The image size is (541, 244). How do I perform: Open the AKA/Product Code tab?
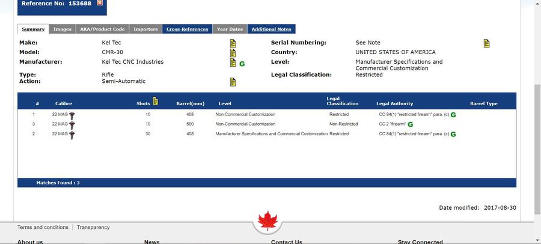coord(102,29)
